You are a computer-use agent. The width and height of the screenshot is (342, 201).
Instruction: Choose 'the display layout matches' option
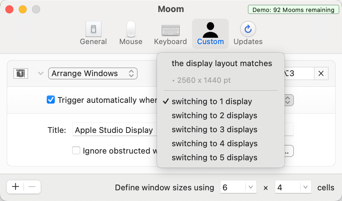click(221, 63)
